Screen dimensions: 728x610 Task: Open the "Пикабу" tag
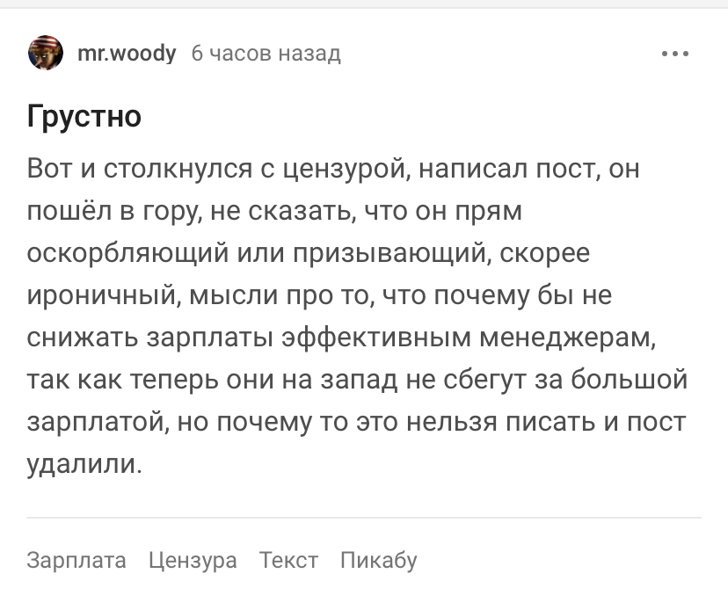(378, 560)
